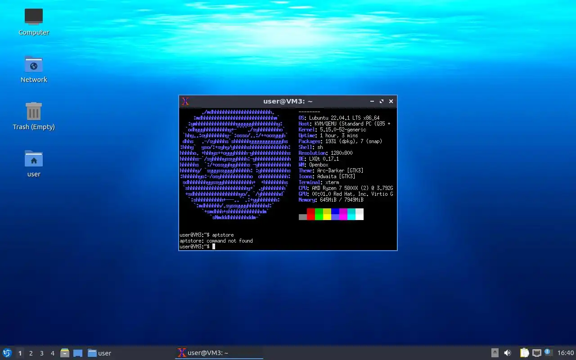Image resolution: width=576 pixels, height=360 pixels.
Task: Click the GPU: 00:01.0 Red Hat line
Action: [346, 194]
